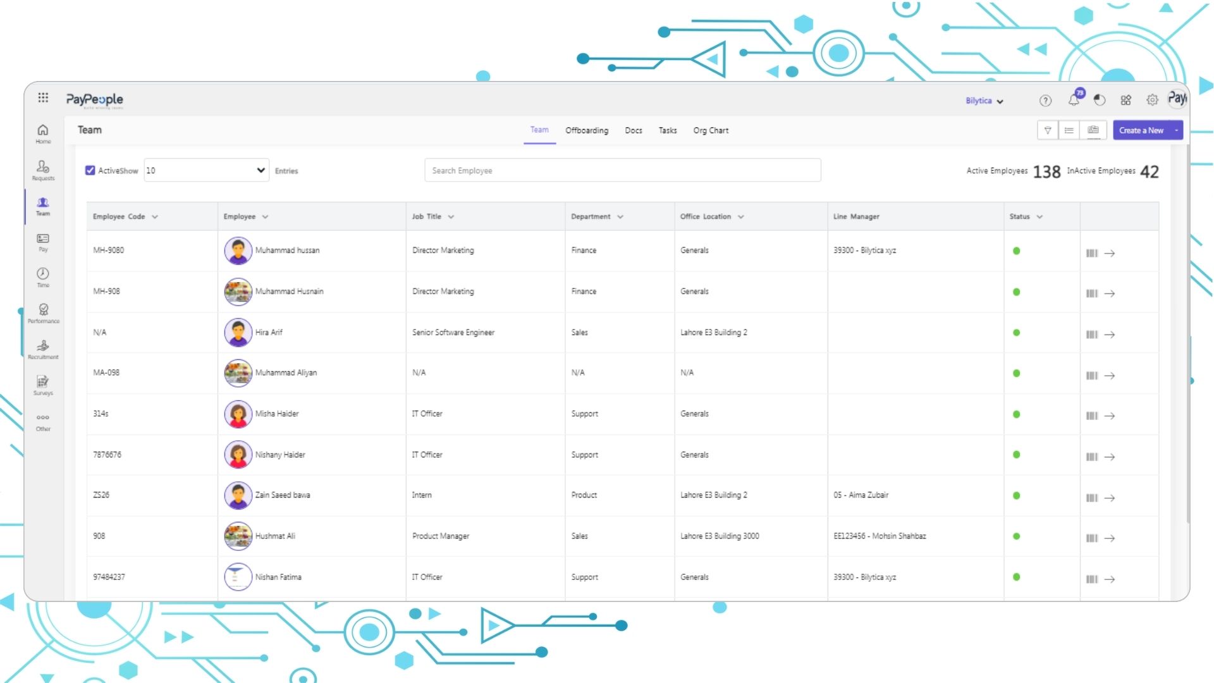Open the widgets grid icon in header
This screenshot has width=1214, height=683.
[x=1125, y=100]
